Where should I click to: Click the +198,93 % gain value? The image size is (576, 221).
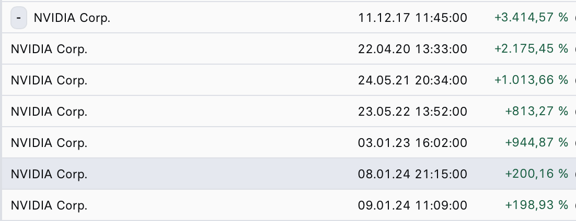[x=536, y=205]
